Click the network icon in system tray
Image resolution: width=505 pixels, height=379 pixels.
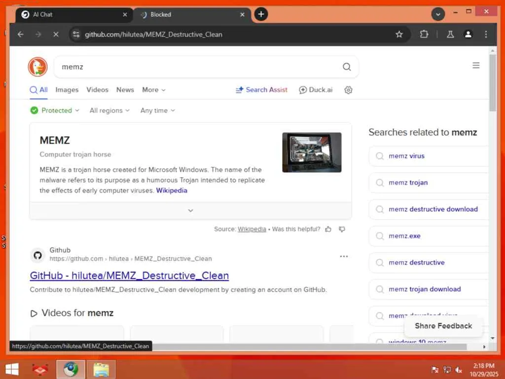(447, 370)
